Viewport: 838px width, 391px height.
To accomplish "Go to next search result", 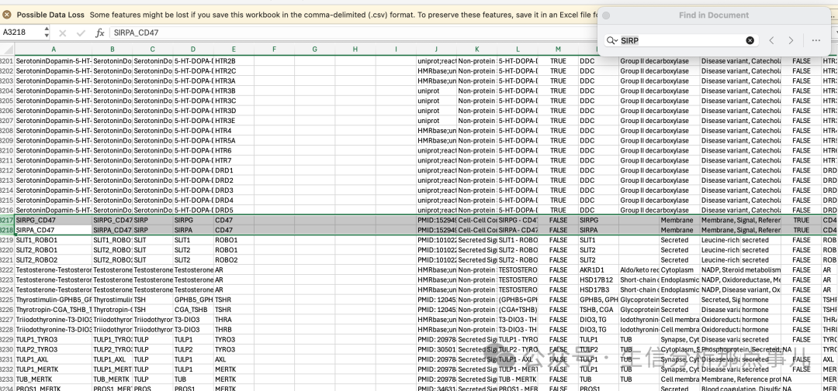I will 791,40.
